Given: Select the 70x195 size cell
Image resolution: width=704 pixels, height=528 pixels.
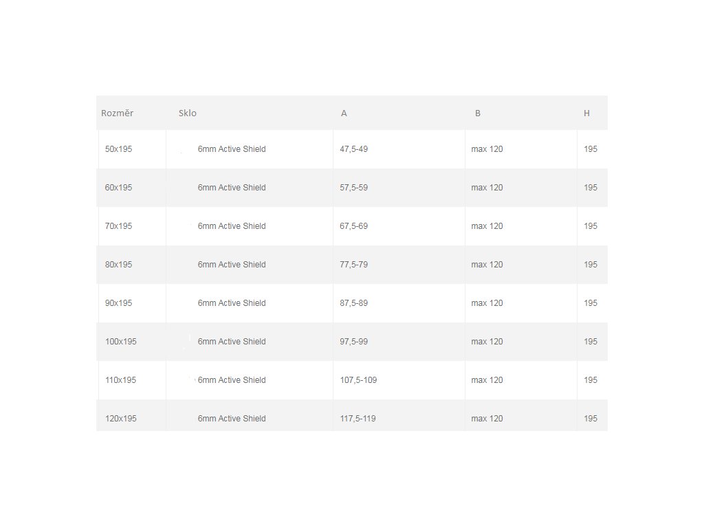Looking at the screenshot, I should click(118, 226).
